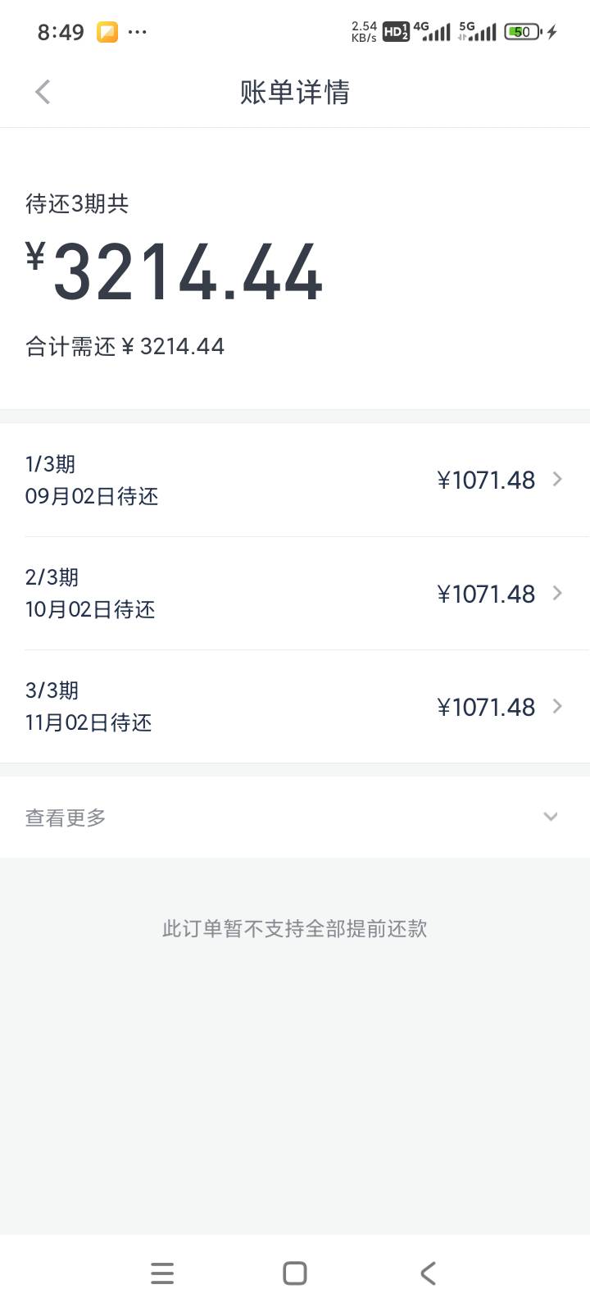Expand the 查看更多 section

(x=295, y=817)
